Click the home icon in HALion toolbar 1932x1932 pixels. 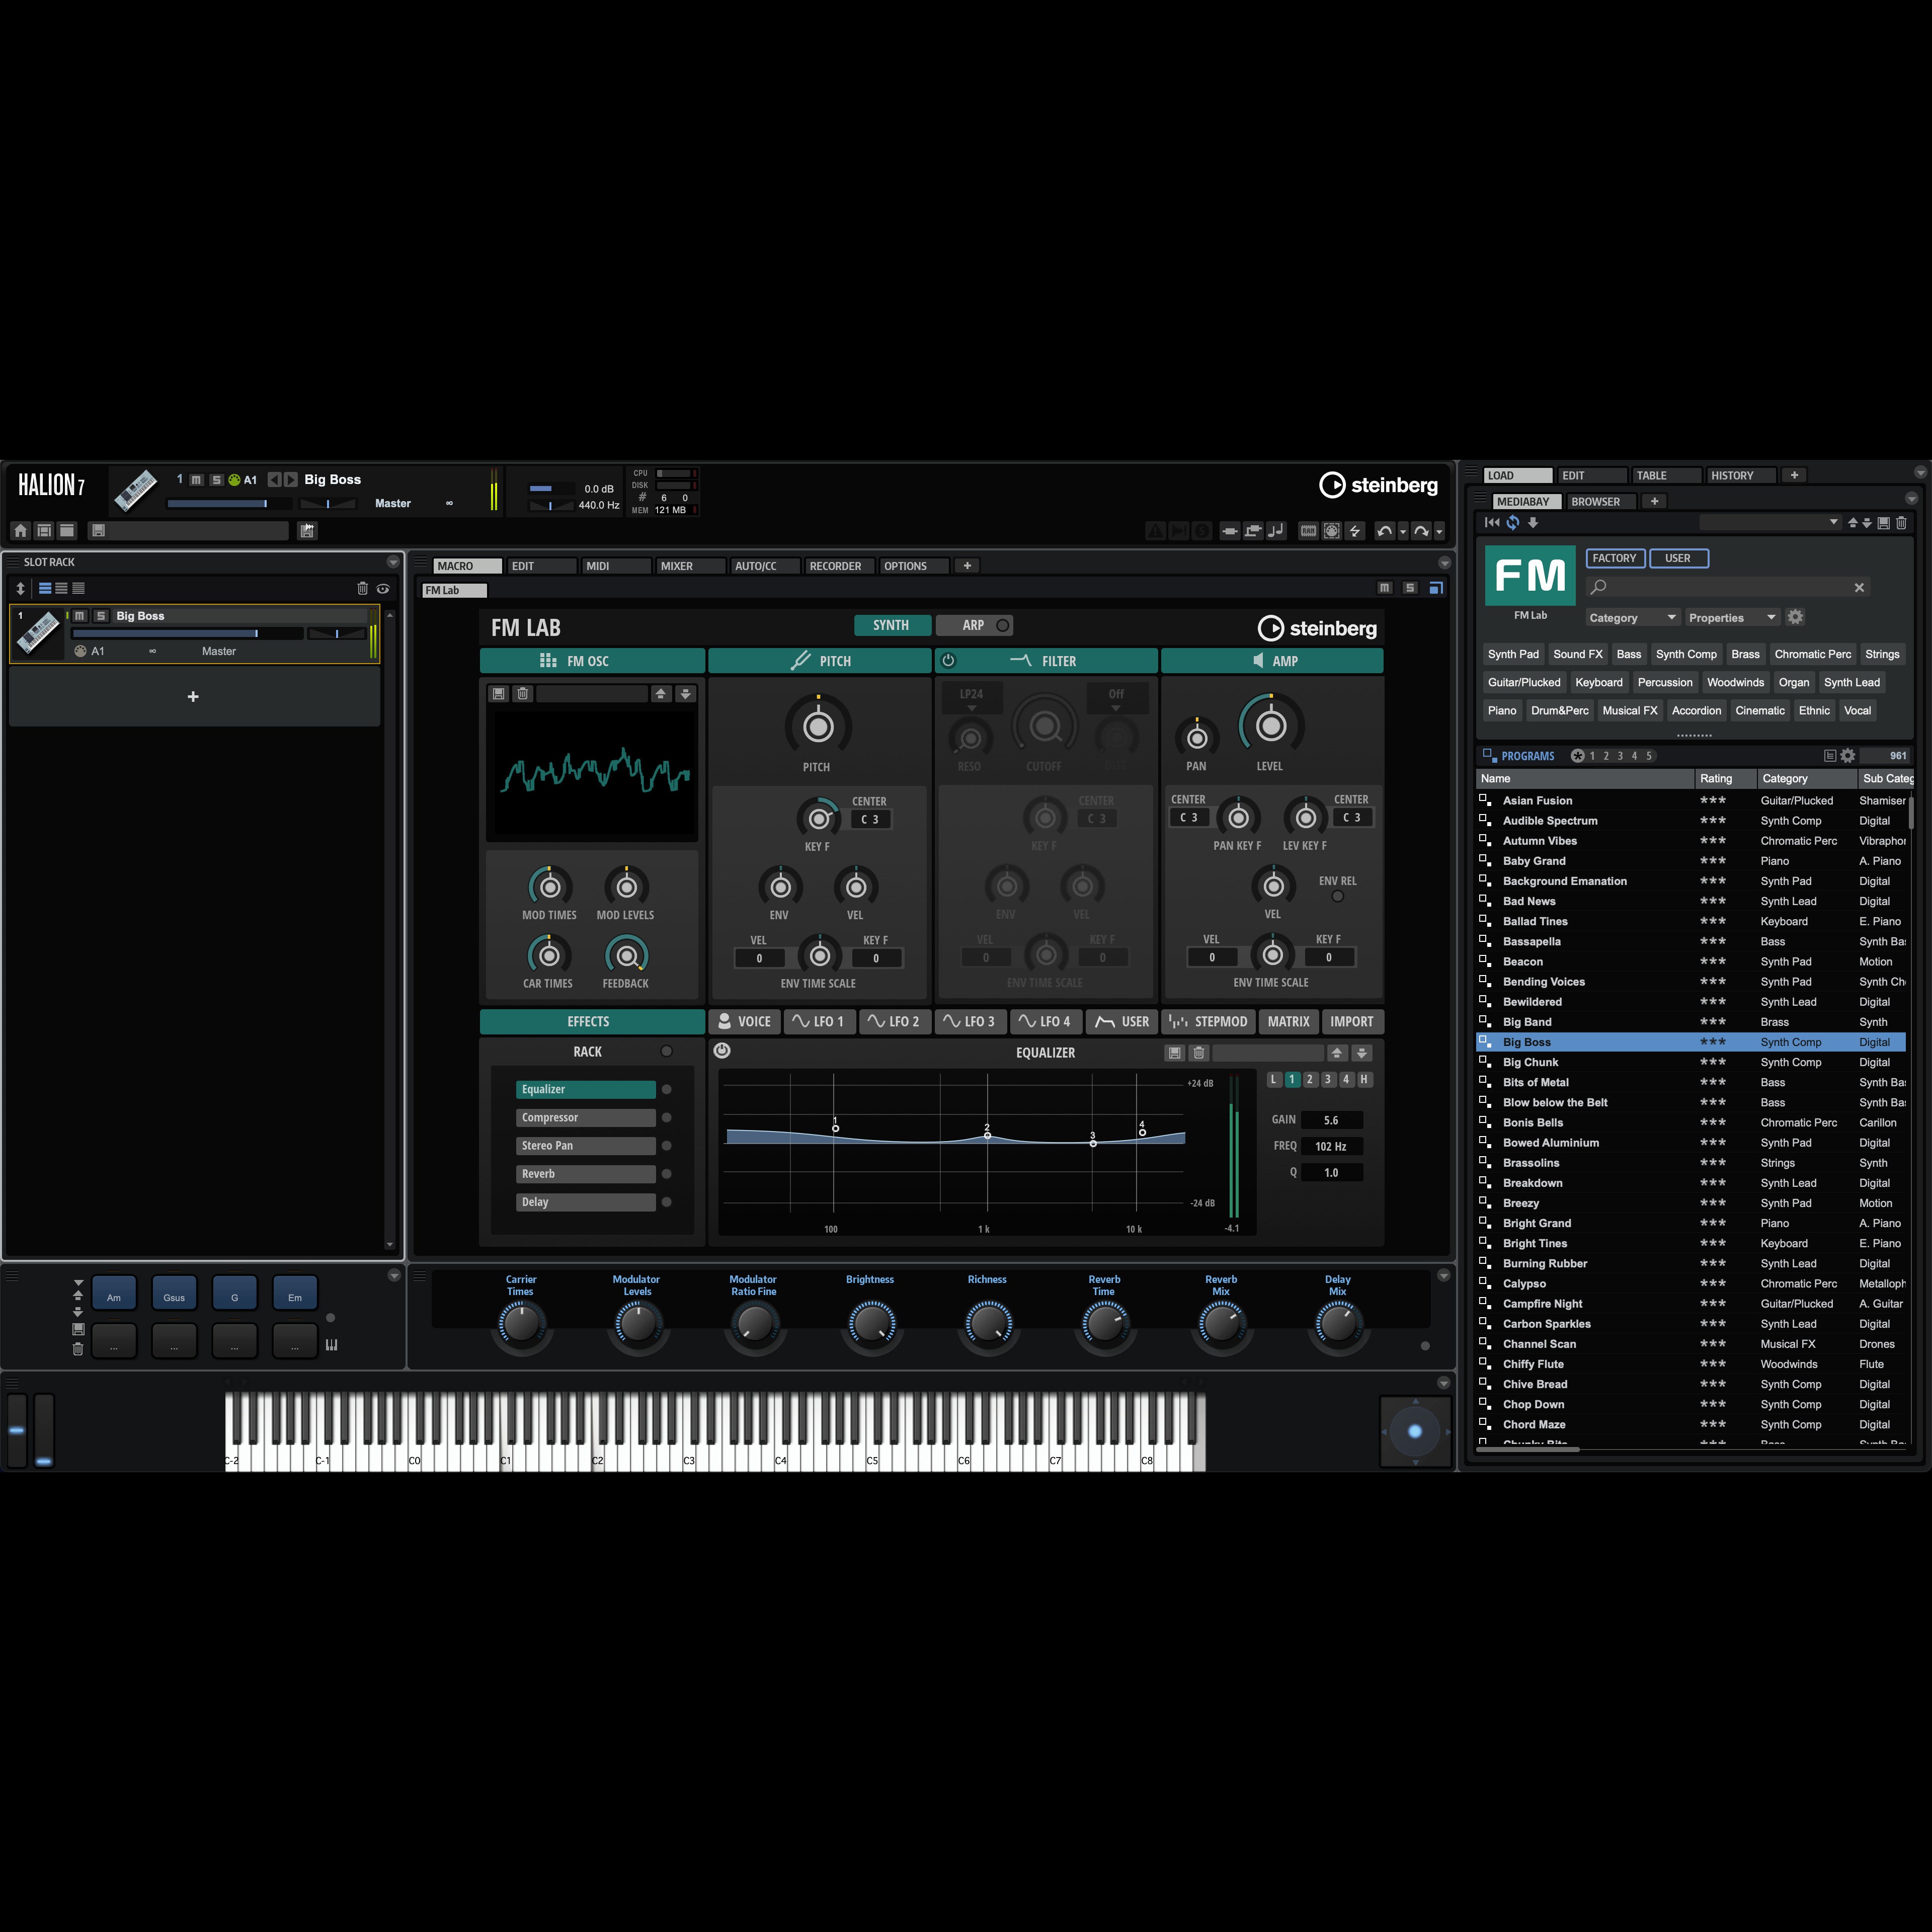click(20, 531)
